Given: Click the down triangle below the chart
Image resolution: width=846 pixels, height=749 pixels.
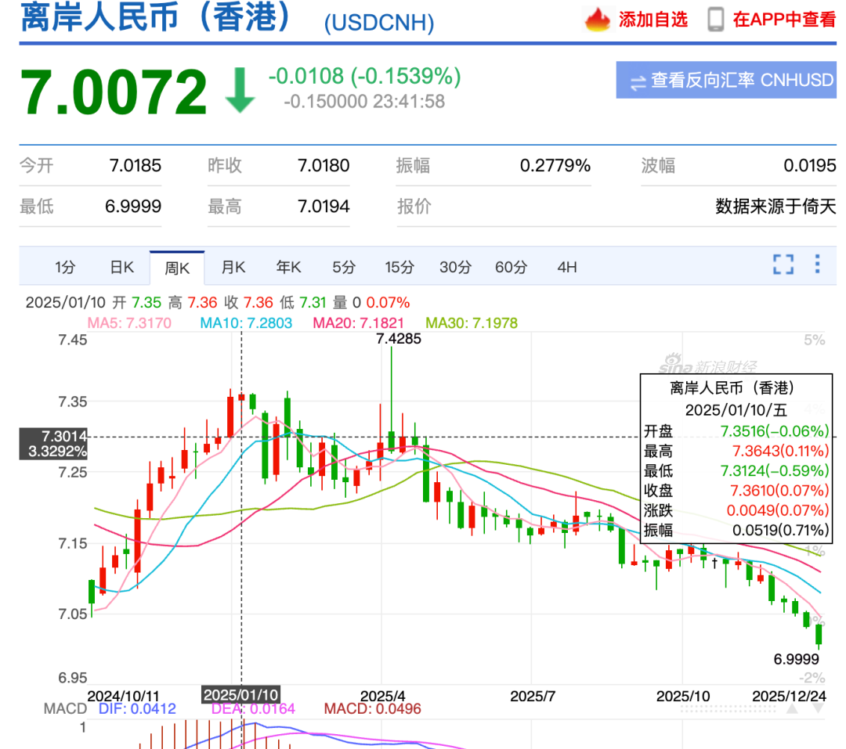Looking at the screenshot, I should tap(818, 708).
